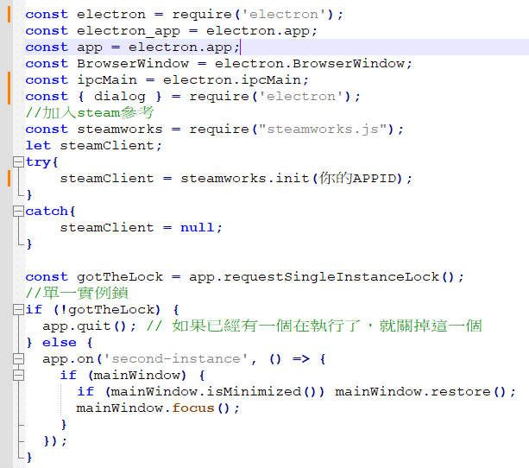Click the 'let steamClient;' line
529x468 pixels.
pyautogui.click(x=94, y=146)
